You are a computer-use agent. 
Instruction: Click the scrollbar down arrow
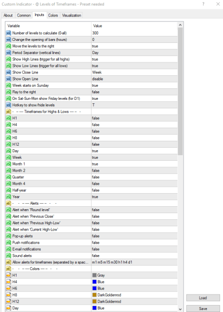pyautogui.click(x=180, y=309)
